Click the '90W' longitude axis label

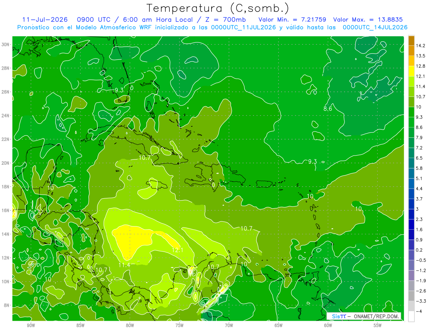pyautogui.click(x=31, y=326)
